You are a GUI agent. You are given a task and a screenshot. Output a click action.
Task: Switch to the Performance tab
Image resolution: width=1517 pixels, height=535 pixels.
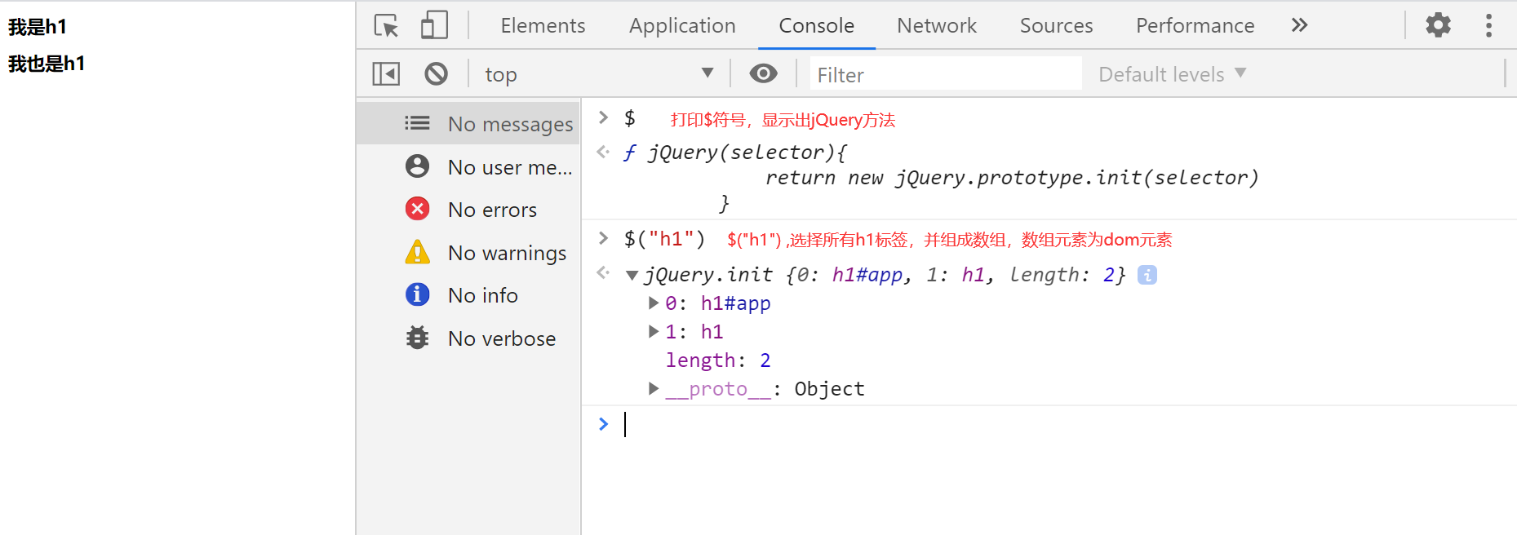pyautogui.click(x=1195, y=25)
